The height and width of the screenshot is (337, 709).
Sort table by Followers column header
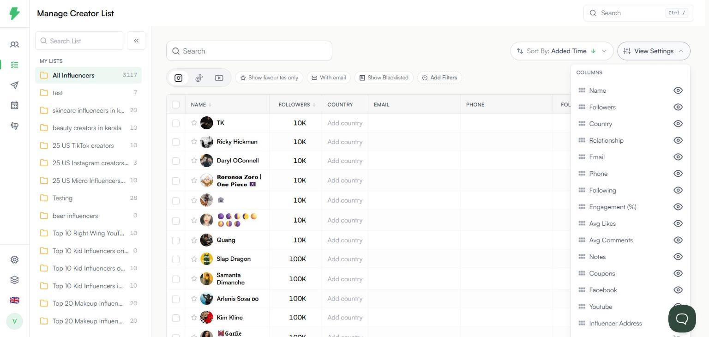click(297, 105)
